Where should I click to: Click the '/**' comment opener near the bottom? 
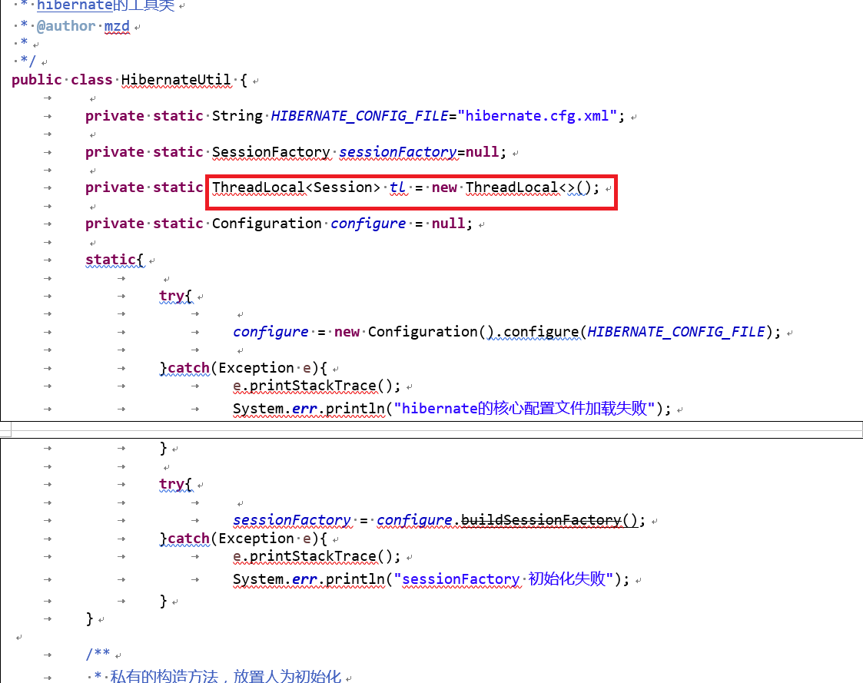98,654
